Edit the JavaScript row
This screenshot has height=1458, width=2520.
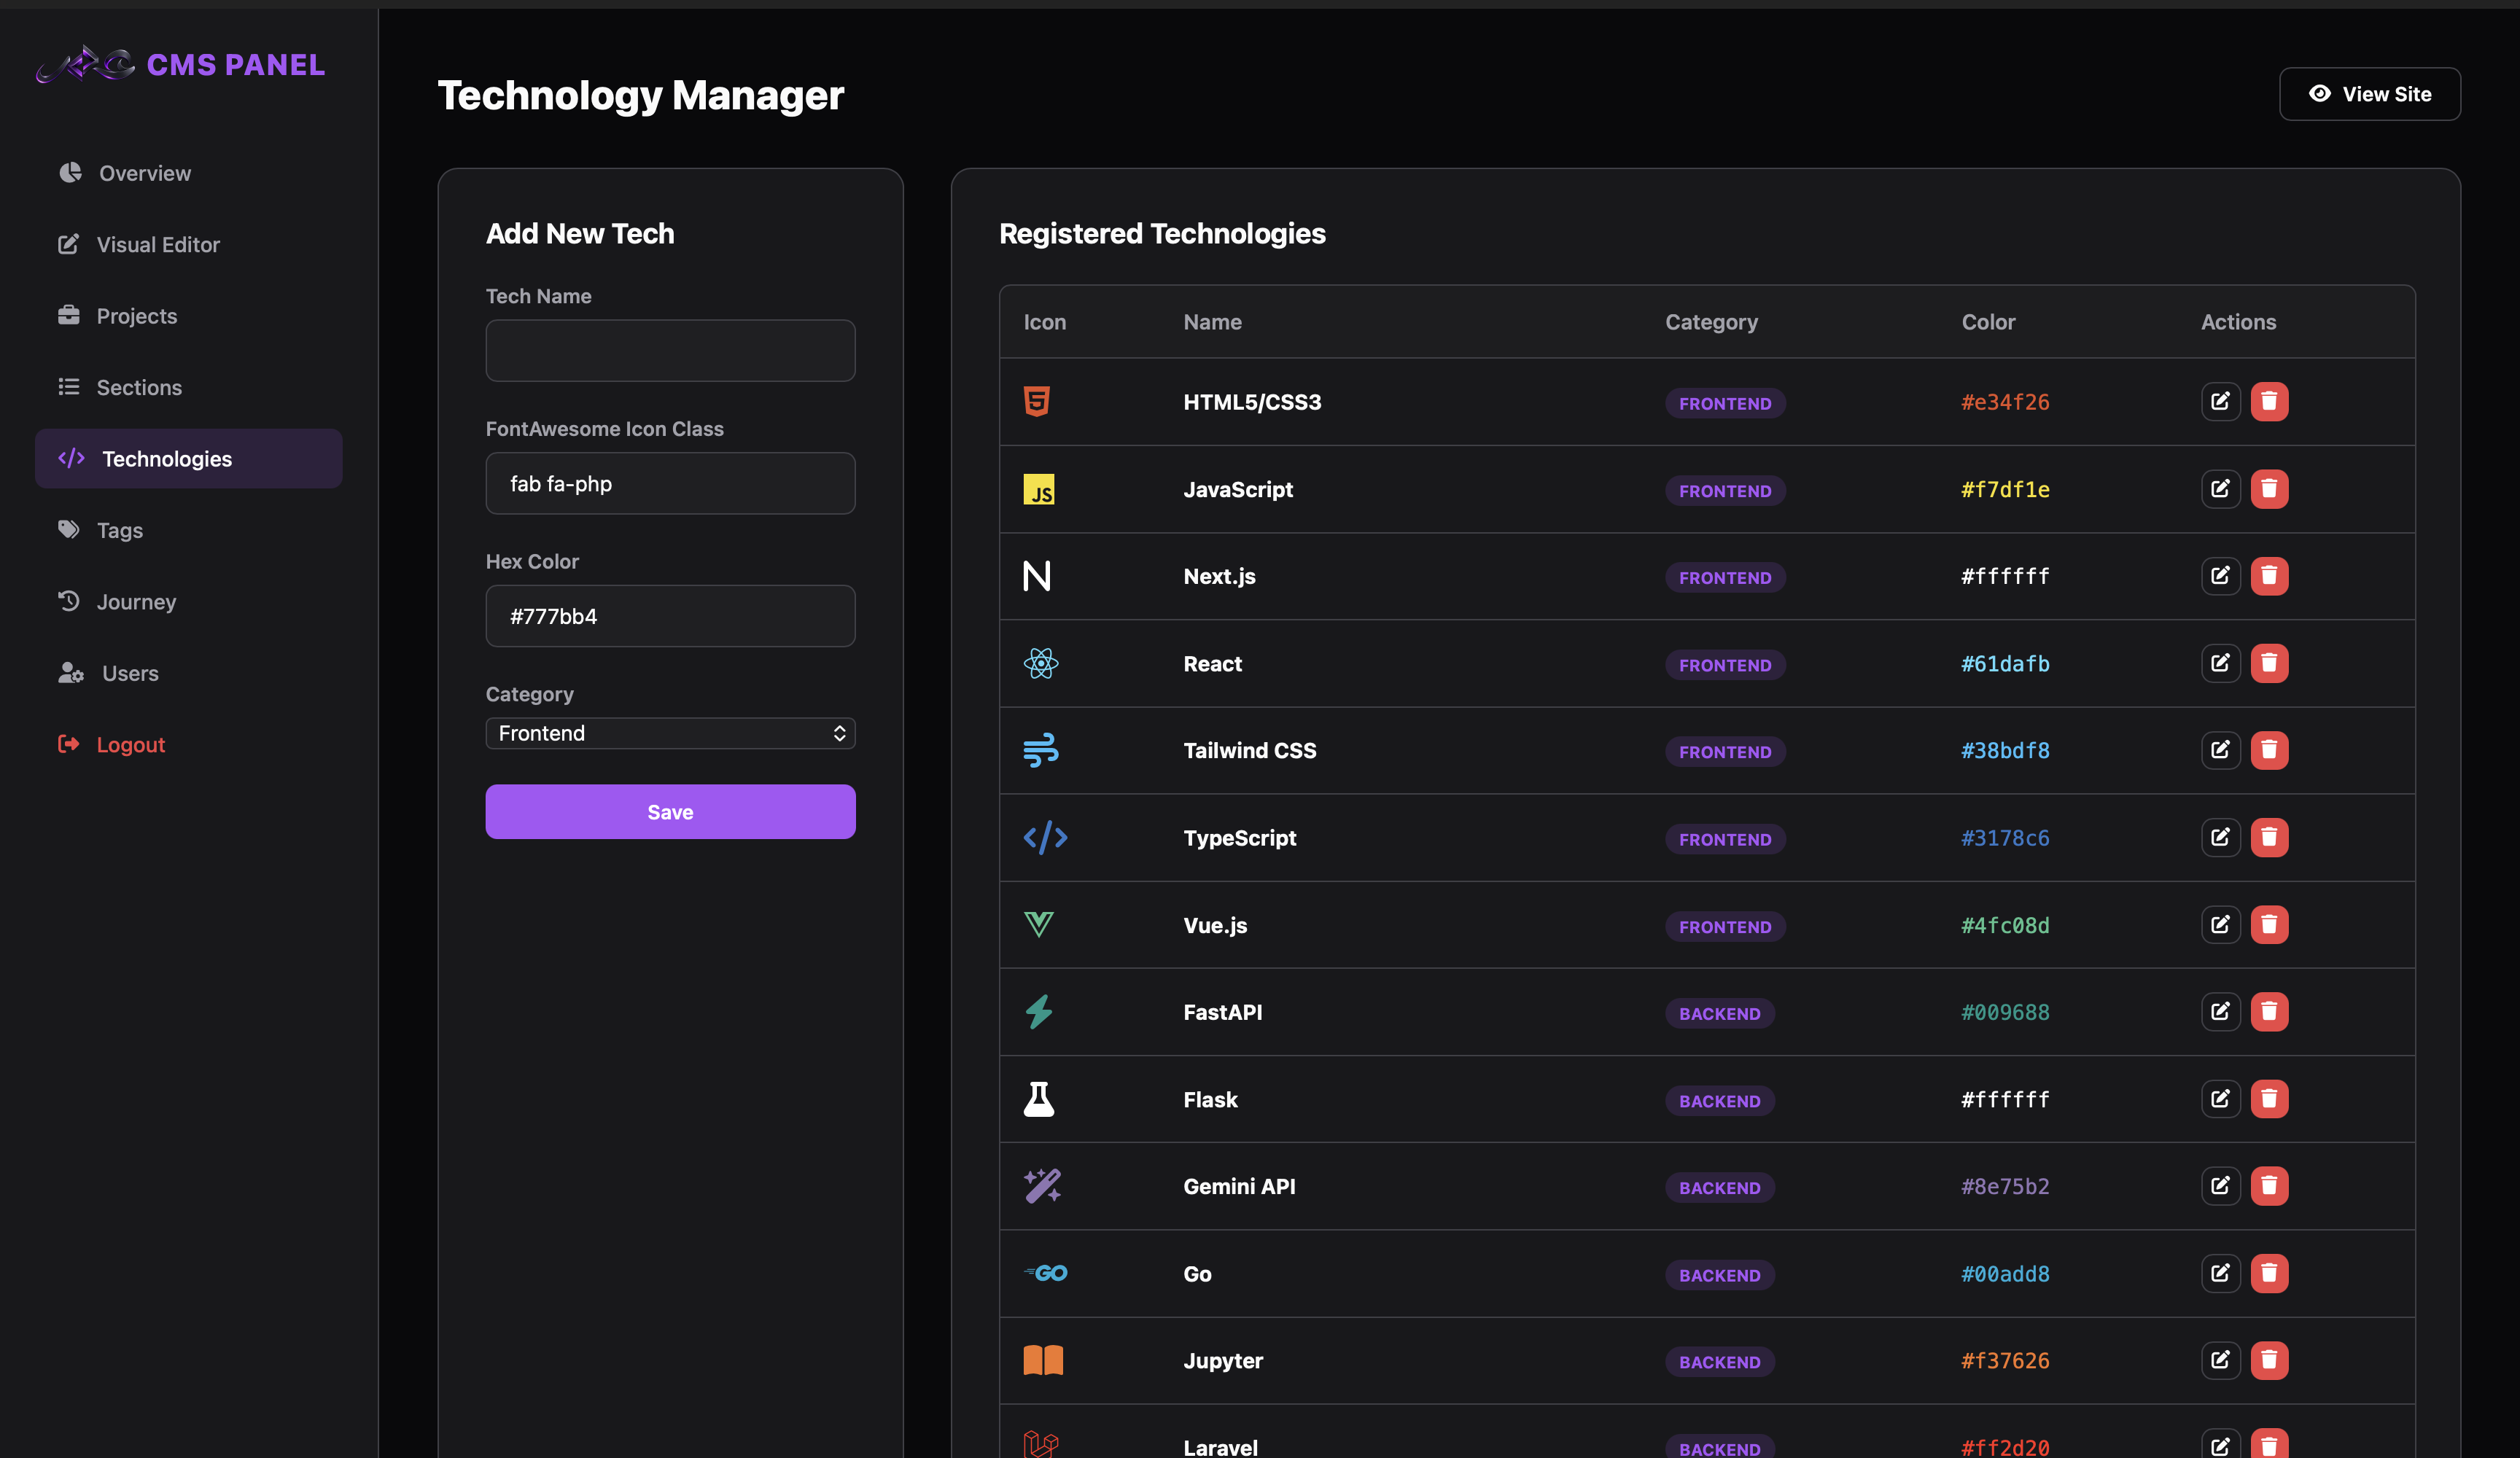(2219, 488)
